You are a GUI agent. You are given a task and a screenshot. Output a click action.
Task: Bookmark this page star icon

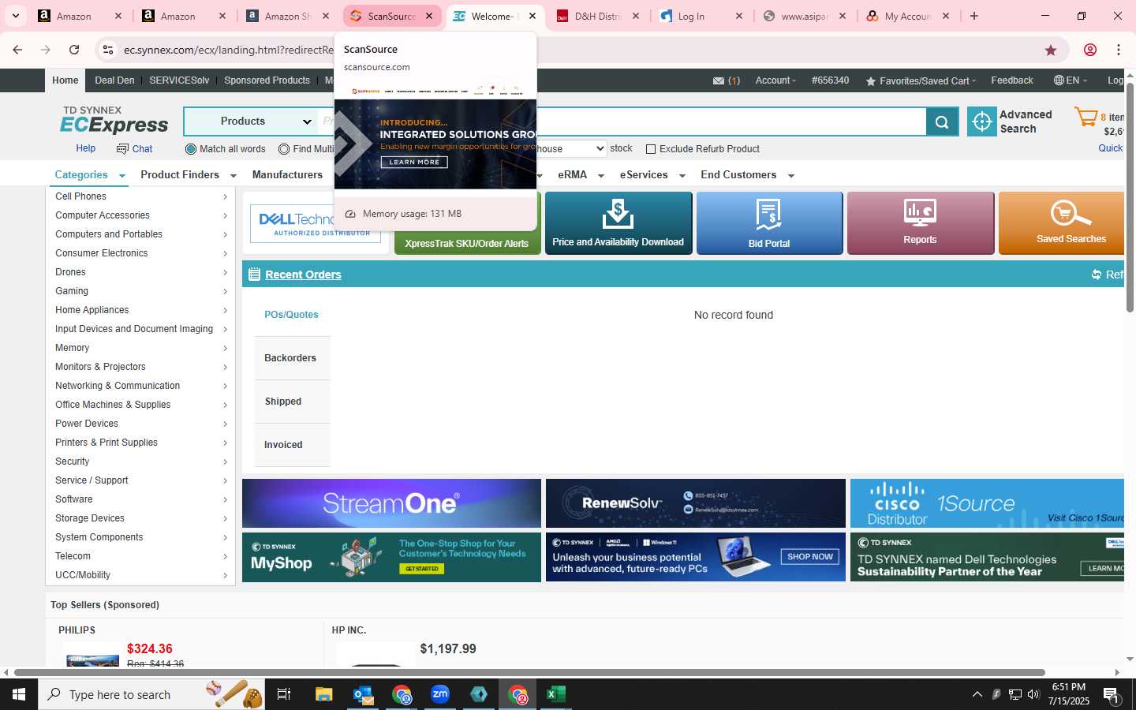click(x=1051, y=50)
